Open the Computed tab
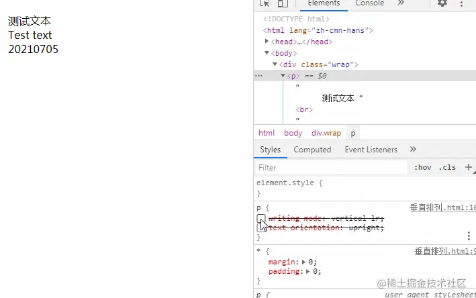 (x=312, y=150)
